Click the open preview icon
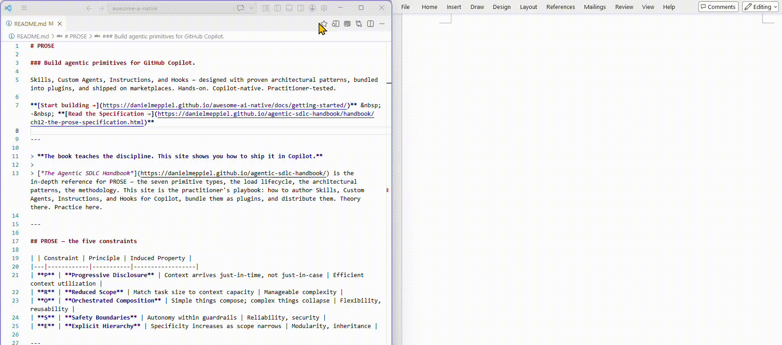The height and width of the screenshot is (345, 782). (347, 24)
